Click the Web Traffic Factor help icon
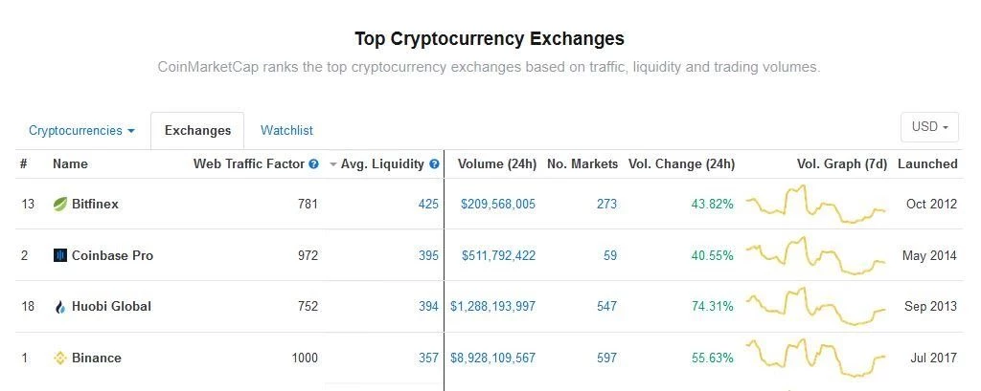Viewport: 981px width, 391px height. click(313, 164)
